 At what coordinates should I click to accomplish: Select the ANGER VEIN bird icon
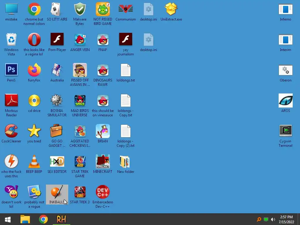point(80,40)
